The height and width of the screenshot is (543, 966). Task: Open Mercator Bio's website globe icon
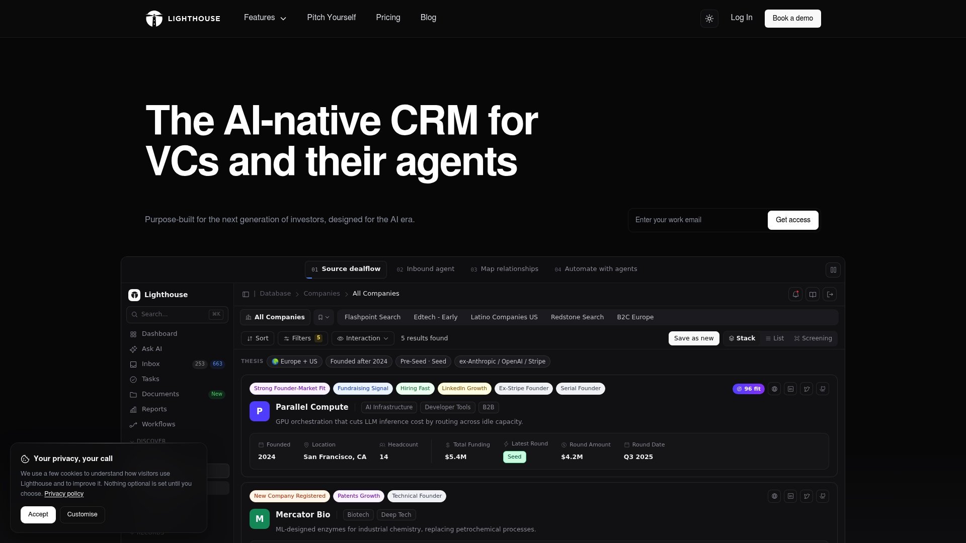[774, 496]
